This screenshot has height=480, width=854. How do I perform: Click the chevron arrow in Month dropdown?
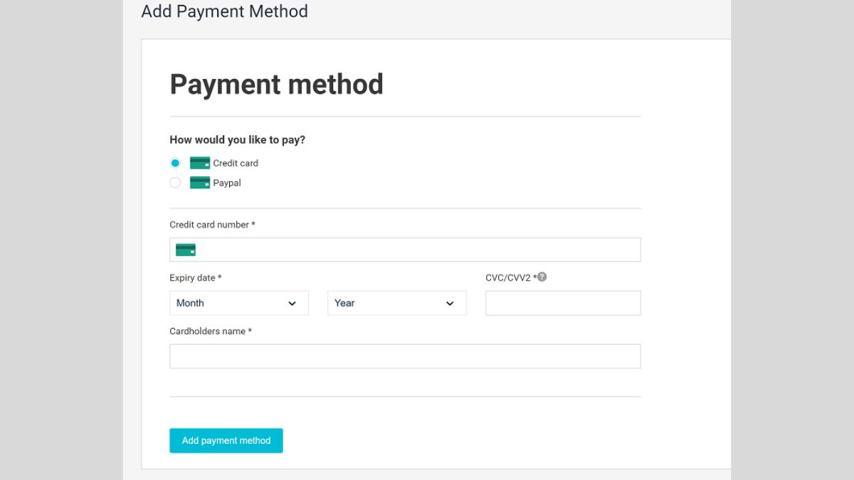292,304
